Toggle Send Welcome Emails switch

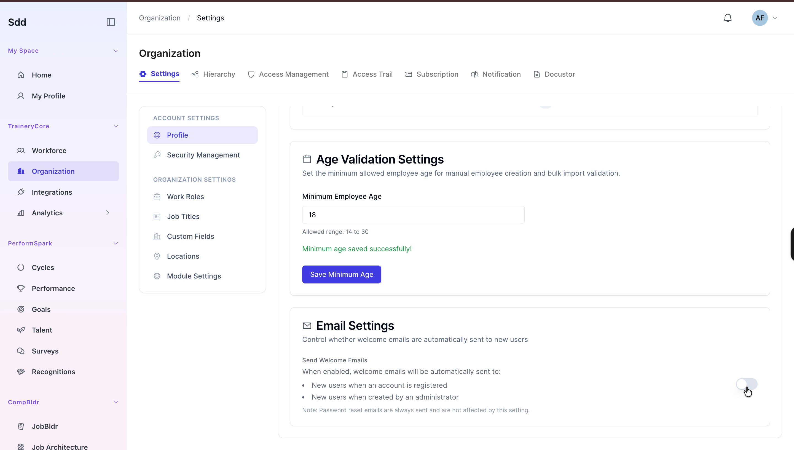click(x=746, y=384)
